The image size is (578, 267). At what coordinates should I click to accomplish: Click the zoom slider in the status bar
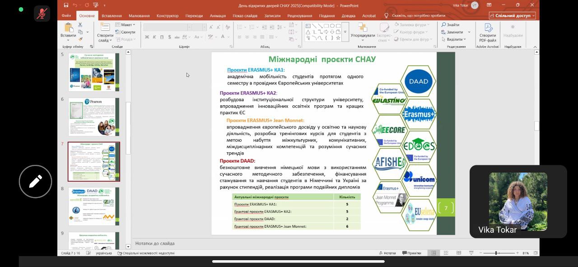tap(499, 253)
